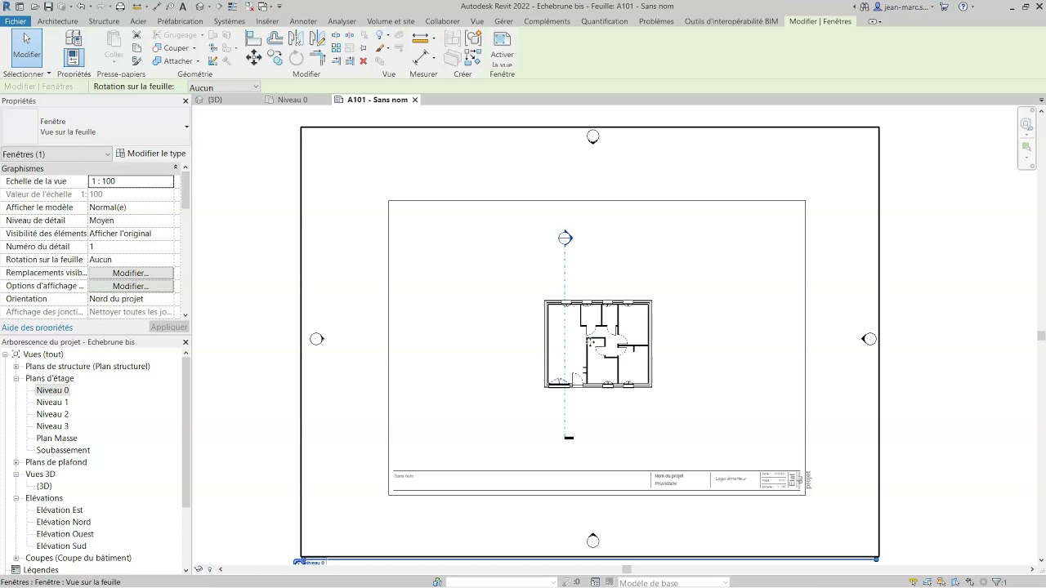Open the type selector dropdown arrow
Viewport: 1046px width, 588px height.
pyautogui.click(x=186, y=127)
